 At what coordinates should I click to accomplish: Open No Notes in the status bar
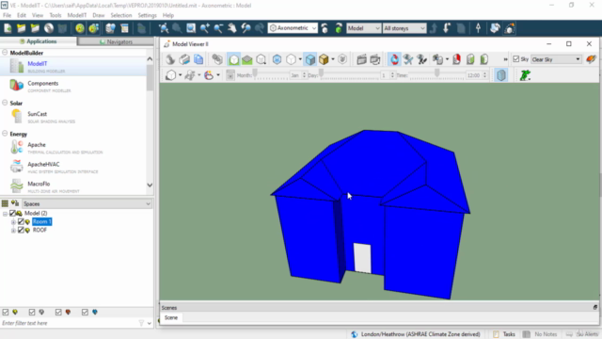coord(541,334)
